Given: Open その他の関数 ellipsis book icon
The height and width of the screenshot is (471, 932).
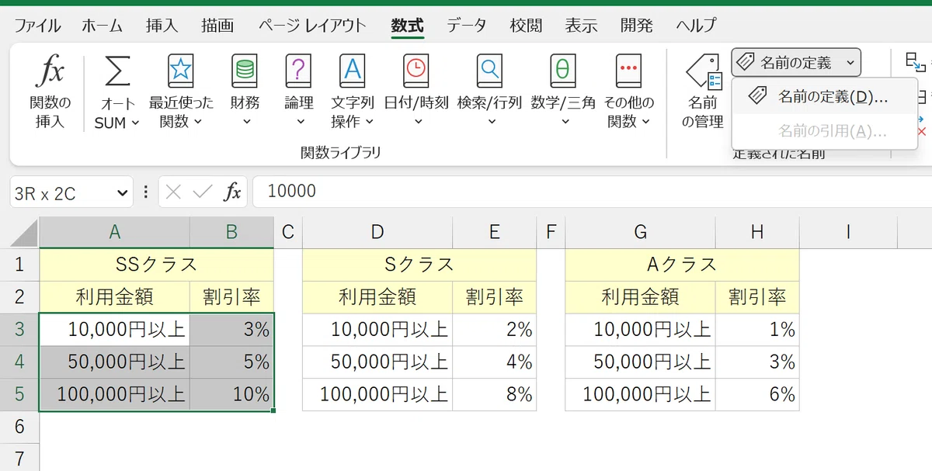Looking at the screenshot, I should (x=629, y=71).
